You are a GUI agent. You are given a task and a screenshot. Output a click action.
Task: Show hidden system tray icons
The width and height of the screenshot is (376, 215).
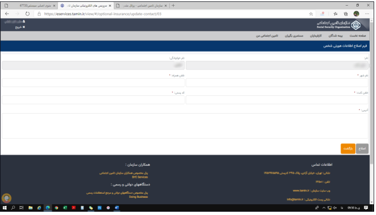click(x=324, y=208)
